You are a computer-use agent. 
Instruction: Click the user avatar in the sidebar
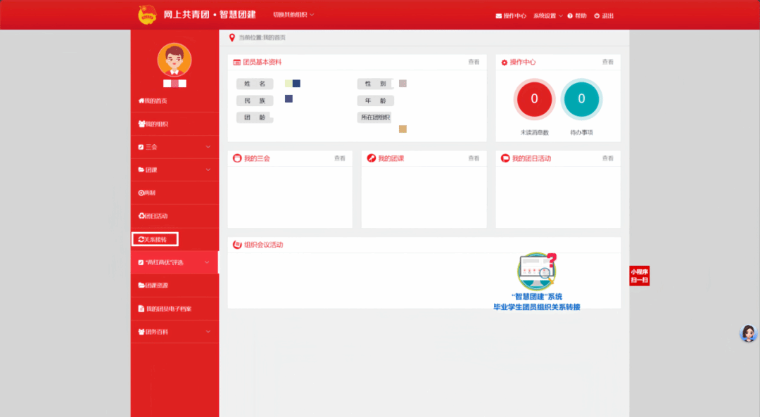click(x=174, y=60)
